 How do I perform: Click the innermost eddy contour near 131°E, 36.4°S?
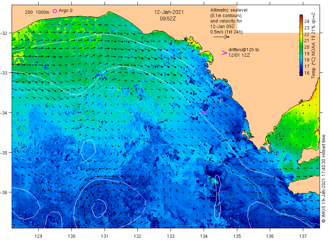click(x=99, y=208)
